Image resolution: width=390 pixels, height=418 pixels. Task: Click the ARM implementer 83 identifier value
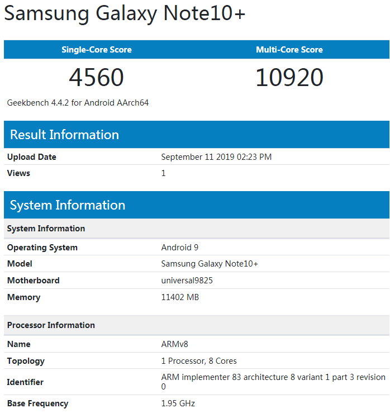click(x=273, y=382)
